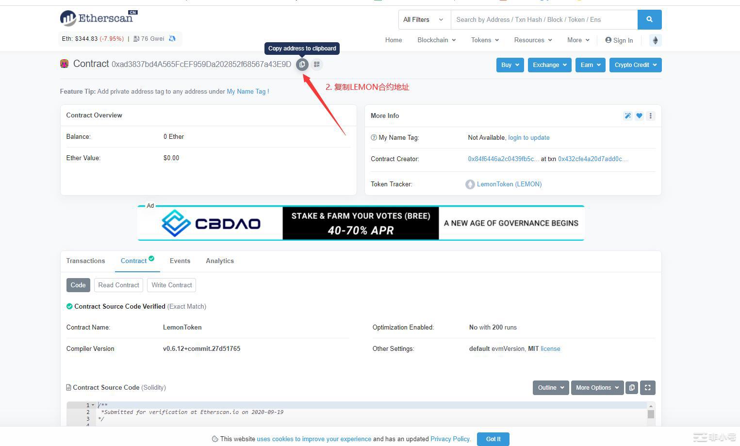Click the heart icon in More Info
The height and width of the screenshot is (446, 740).
[639, 116]
